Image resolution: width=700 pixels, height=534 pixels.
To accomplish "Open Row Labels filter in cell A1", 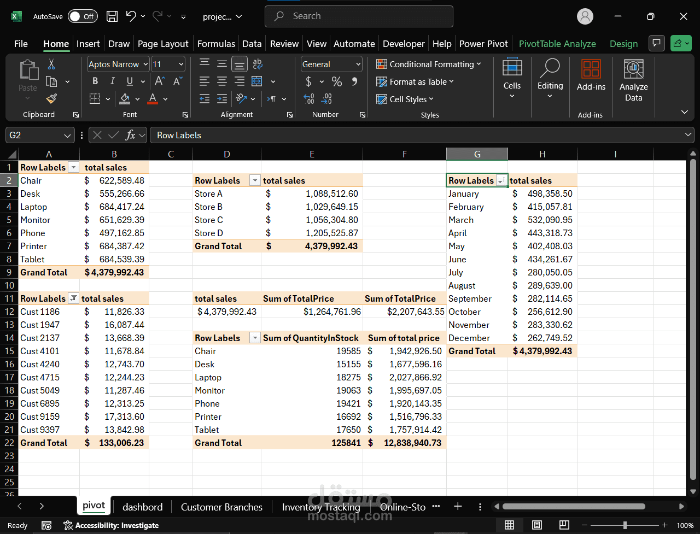I will click(73, 168).
